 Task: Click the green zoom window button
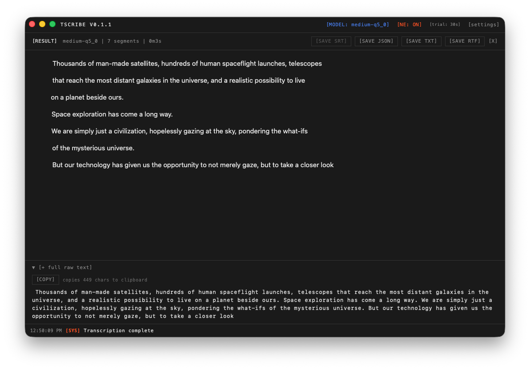coord(52,24)
